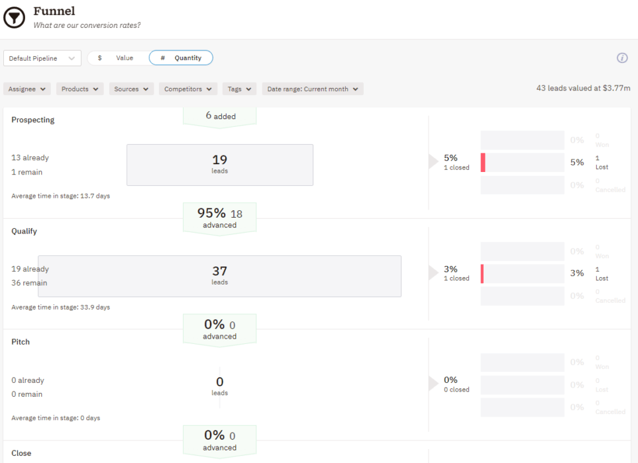Expand the Date range Current month dropdown

coord(312,89)
